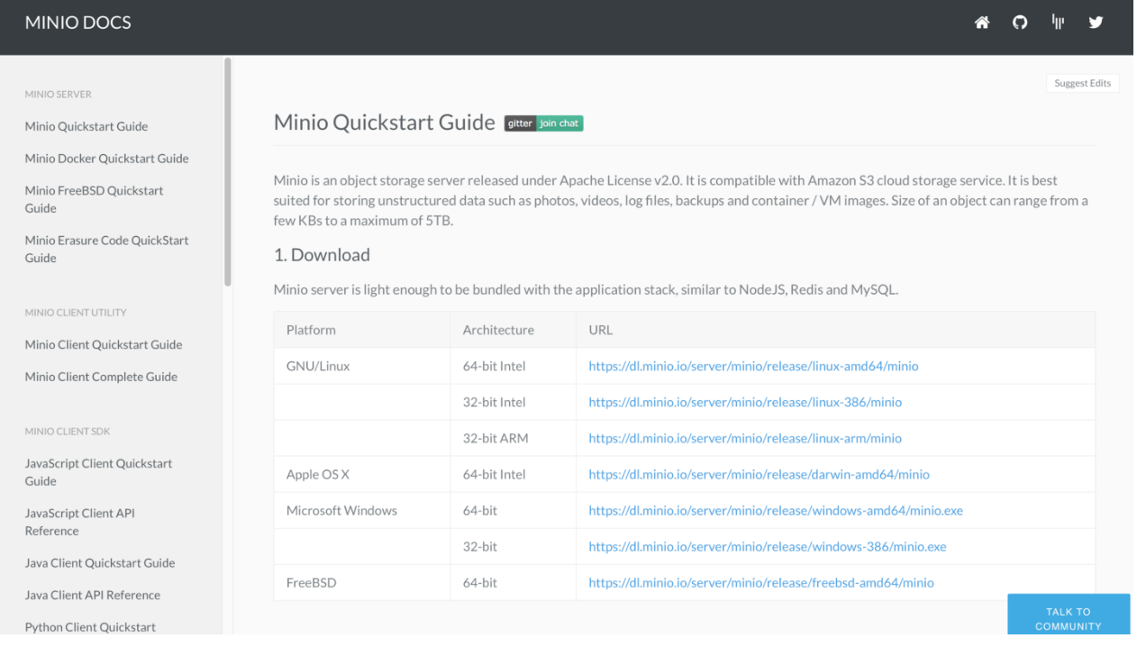Click the MINIO DOCS logo
Screen dimensions: 1137x647
[77, 22]
